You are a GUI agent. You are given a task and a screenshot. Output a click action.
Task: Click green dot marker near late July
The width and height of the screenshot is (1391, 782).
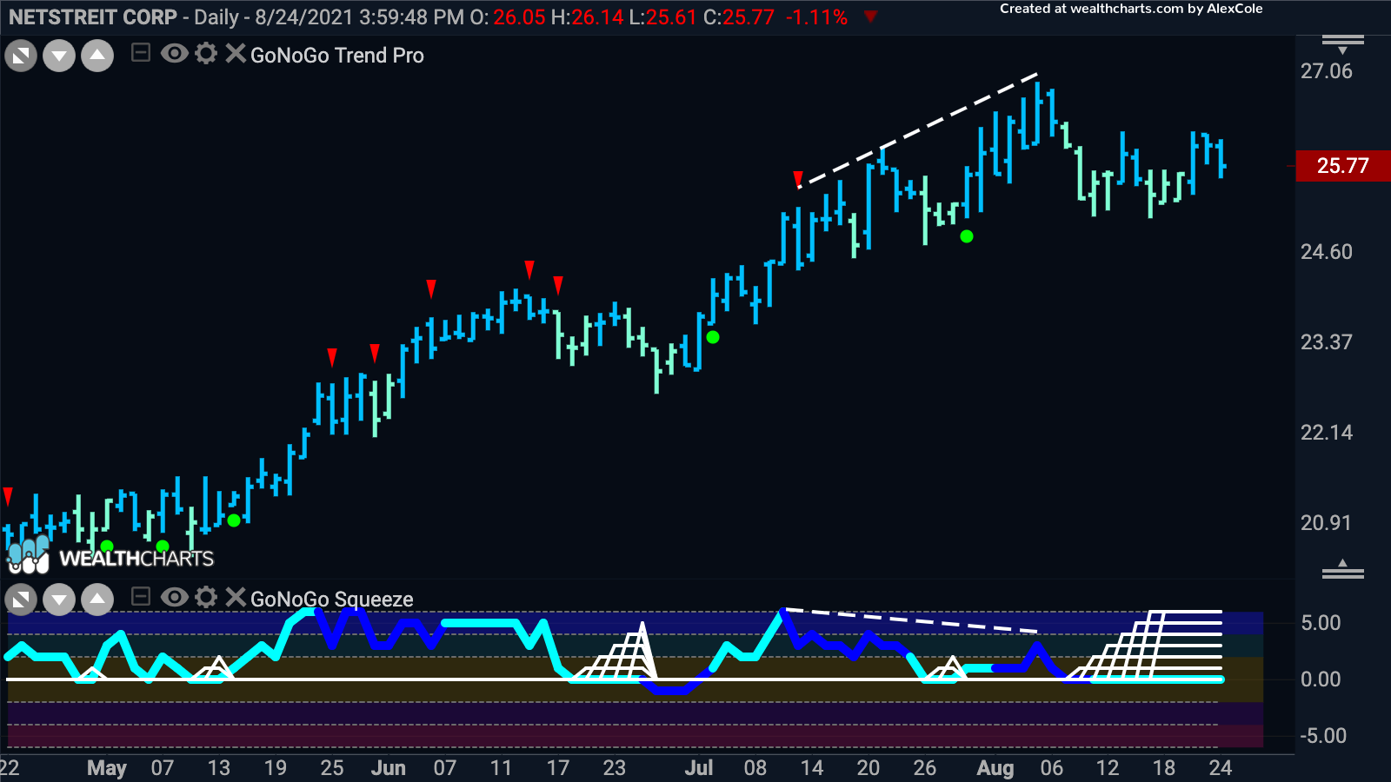(967, 236)
